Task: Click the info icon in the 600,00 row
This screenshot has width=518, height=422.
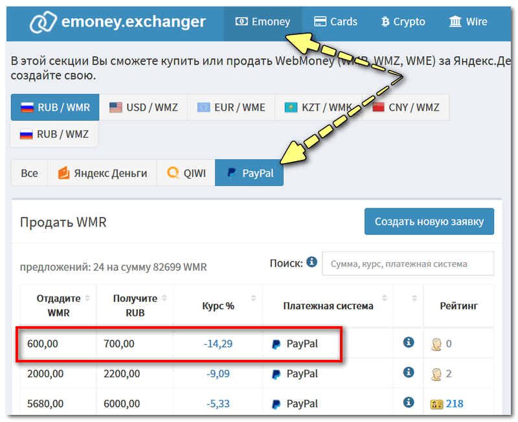Action: pos(409,342)
